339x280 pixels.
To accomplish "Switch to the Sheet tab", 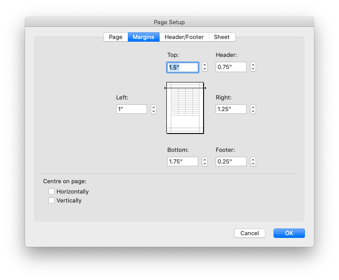I will pos(222,37).
